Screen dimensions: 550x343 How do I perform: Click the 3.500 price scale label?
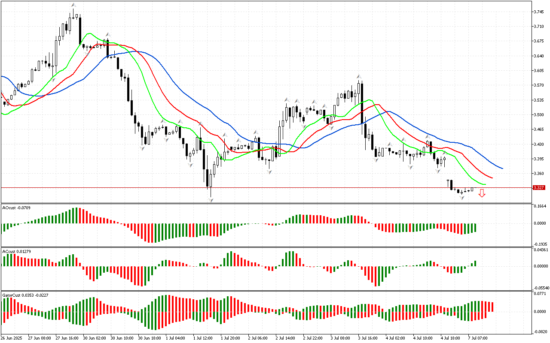tap(539, 115)
